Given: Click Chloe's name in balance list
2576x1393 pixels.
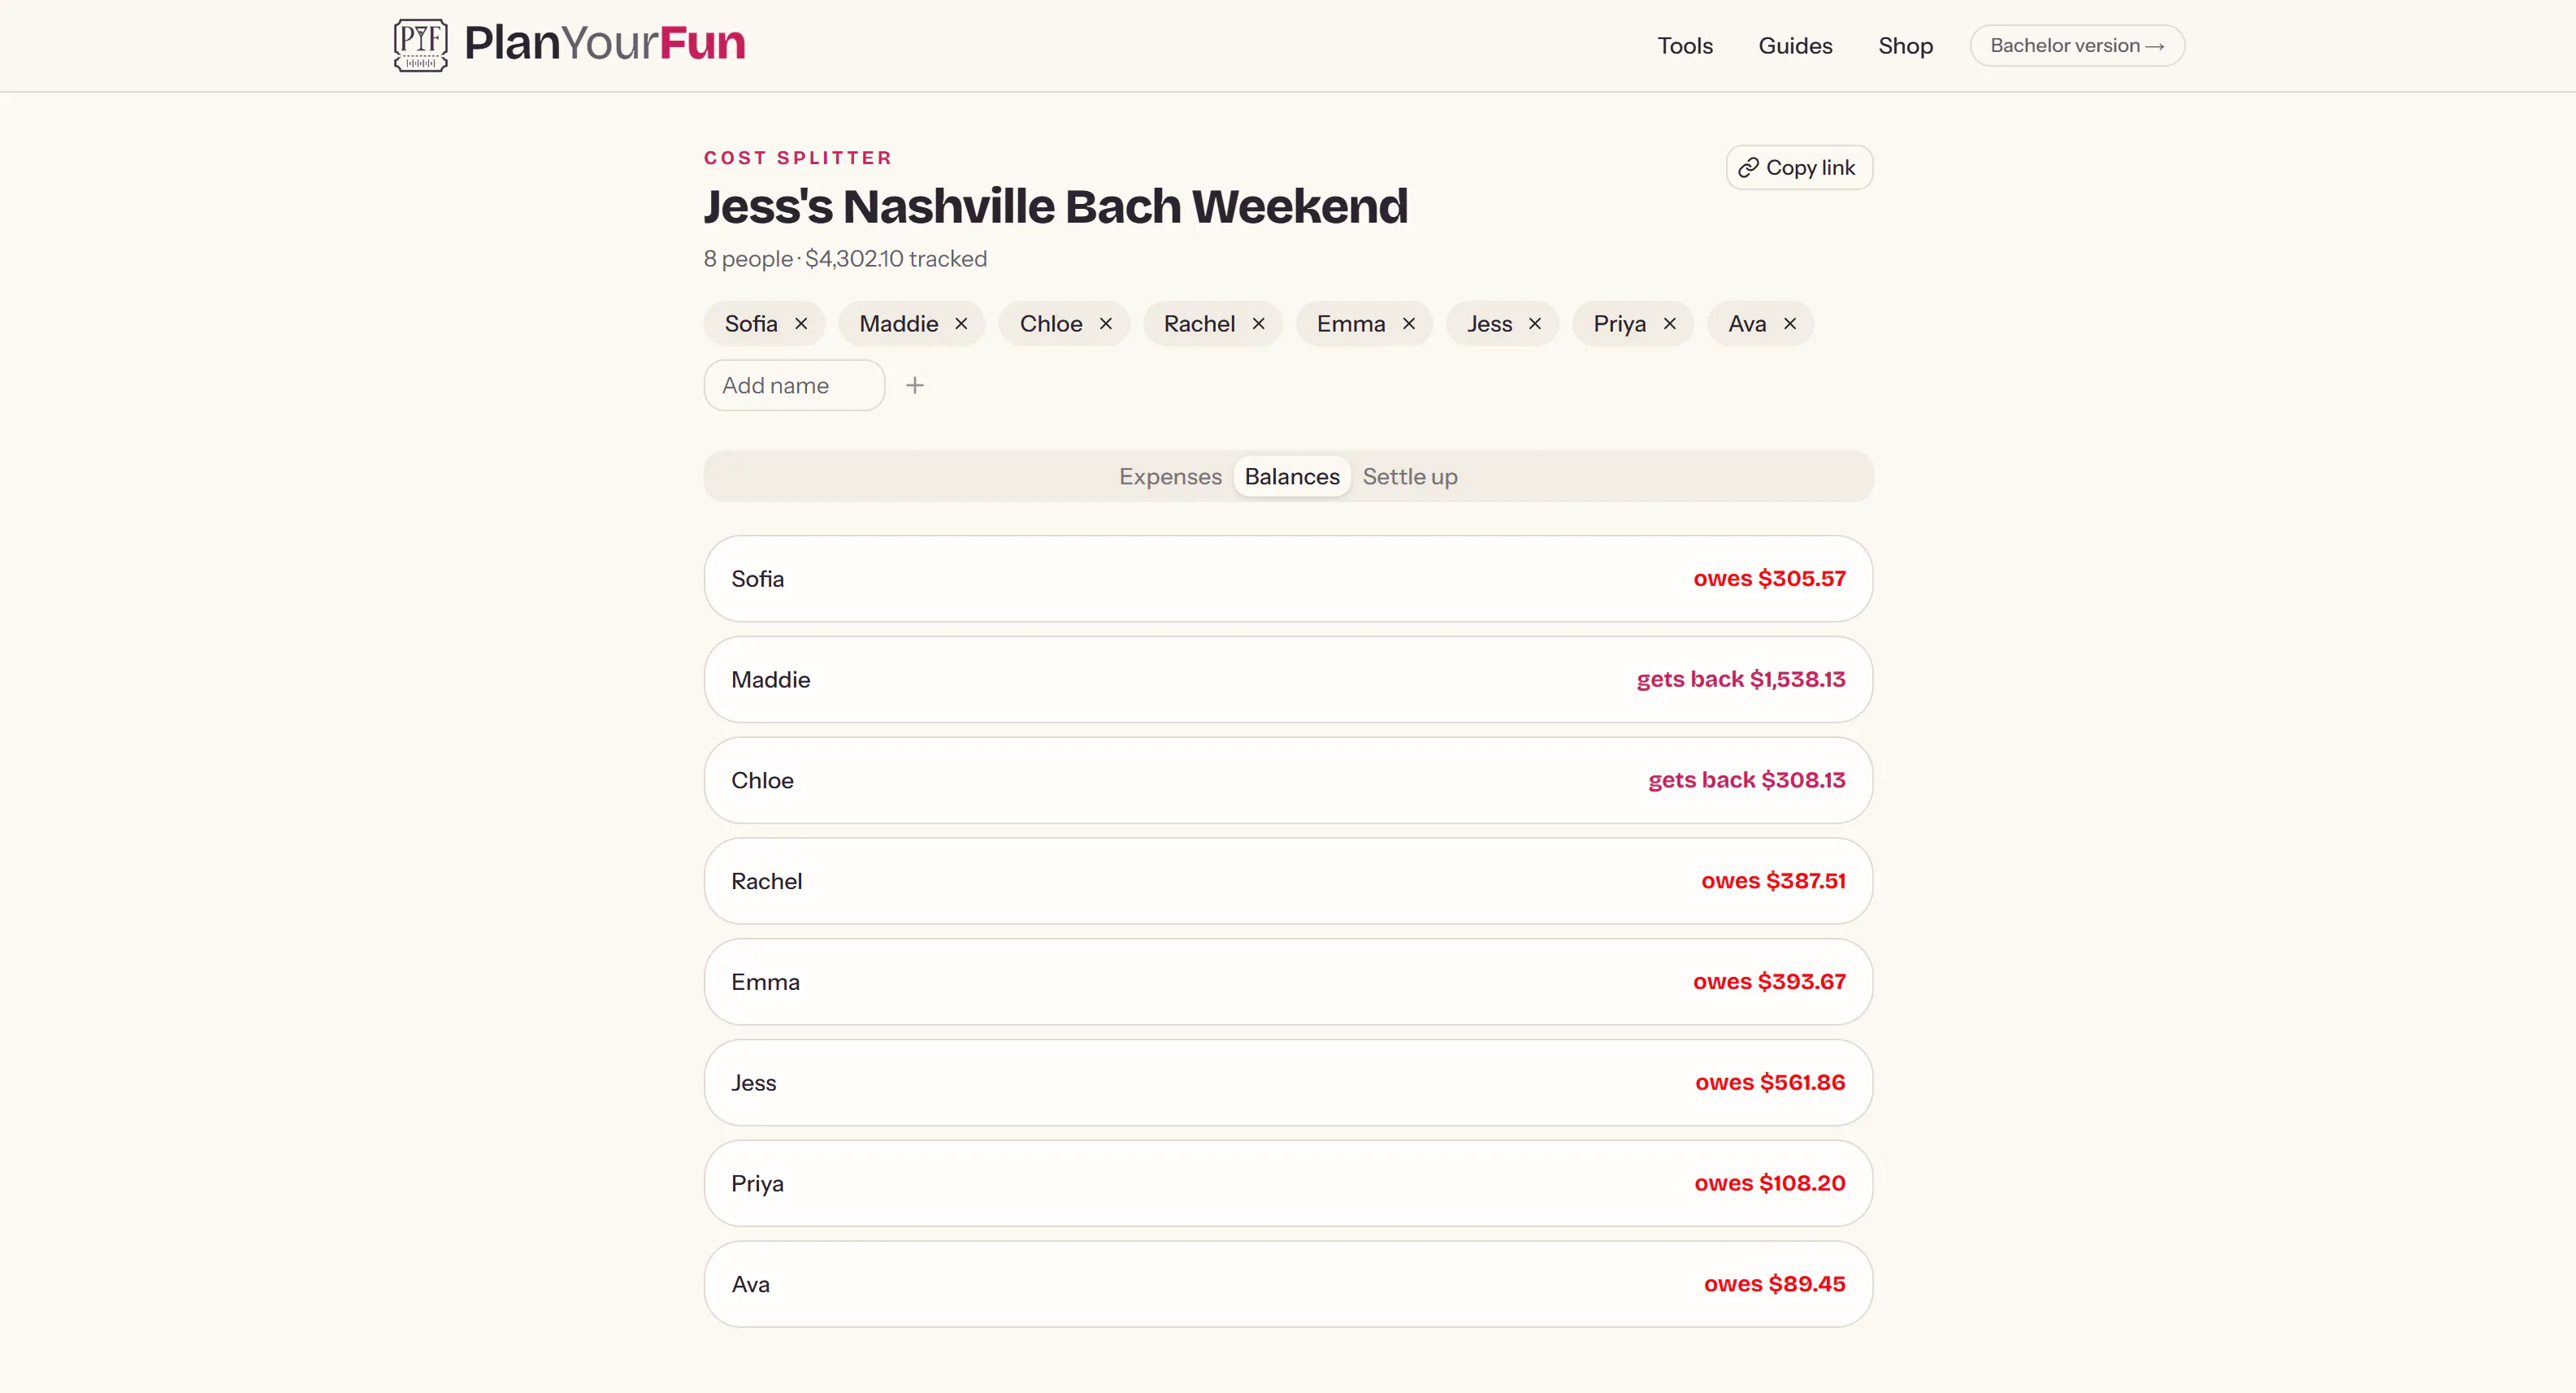Looking at the screenshot, I should [762, 781].
